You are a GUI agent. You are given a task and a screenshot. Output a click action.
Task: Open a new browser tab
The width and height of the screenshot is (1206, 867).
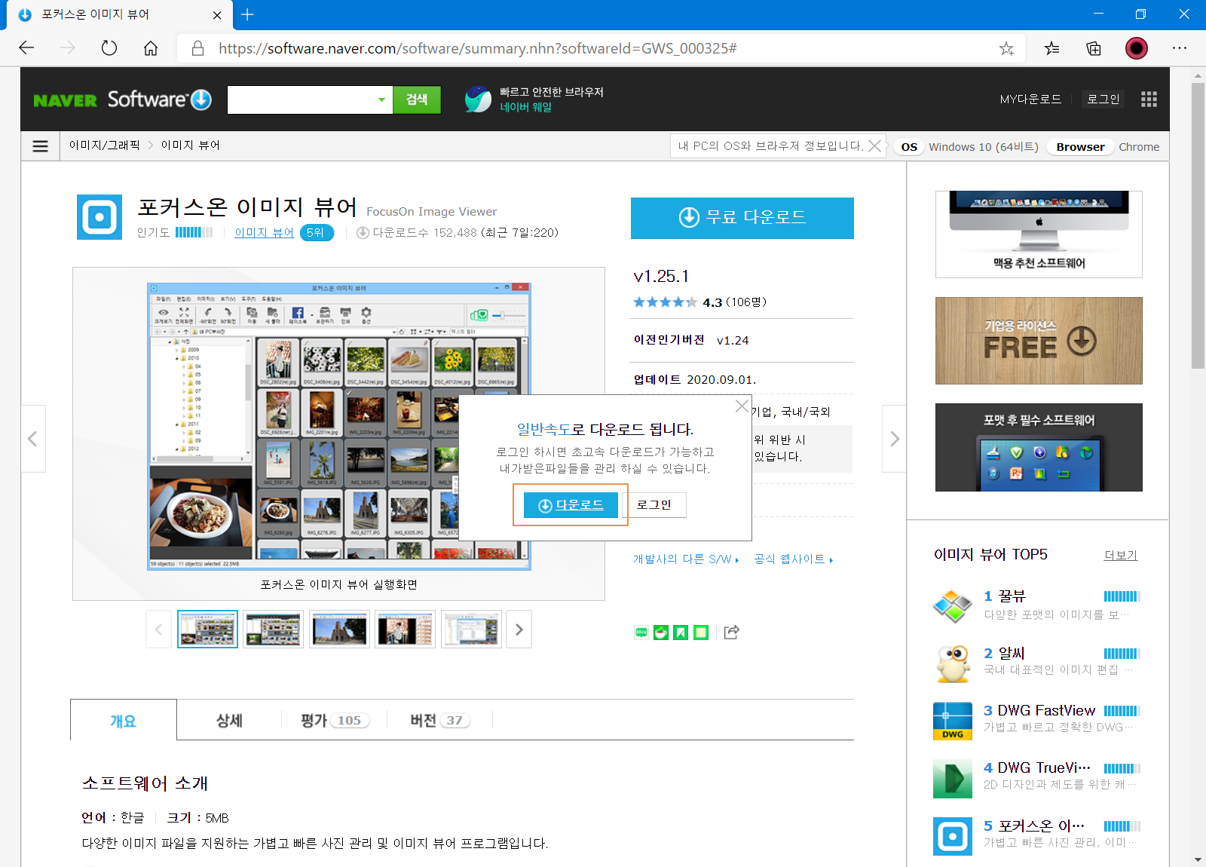click(247, 14)
